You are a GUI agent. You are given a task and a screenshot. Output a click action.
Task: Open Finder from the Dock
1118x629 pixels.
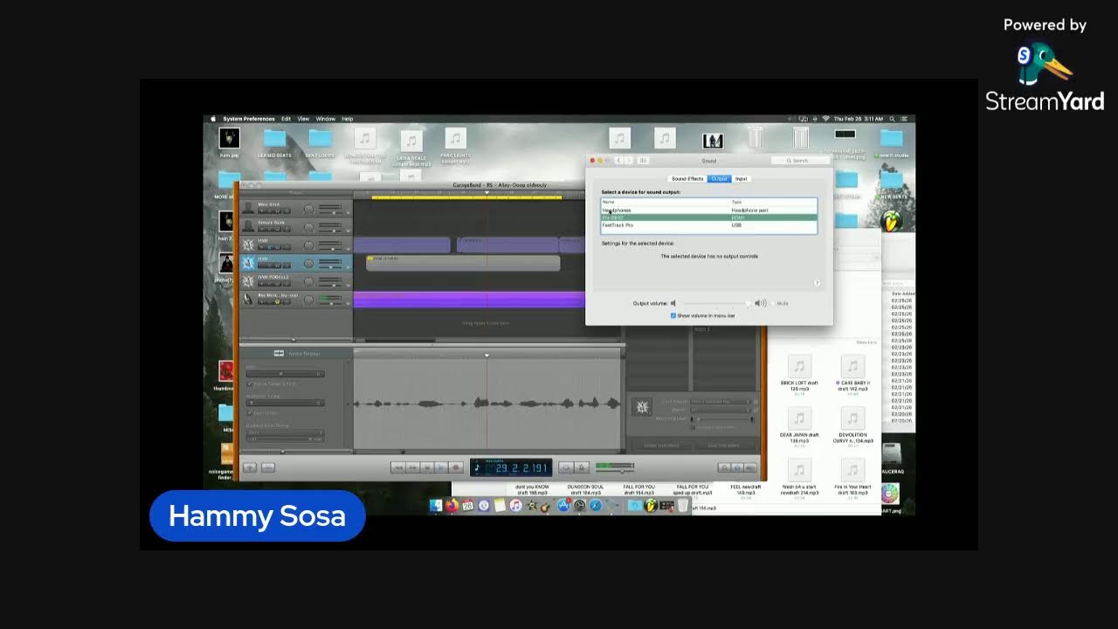pyautogui.click(x=436, y=505)
